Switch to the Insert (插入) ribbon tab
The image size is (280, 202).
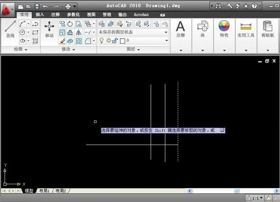[40, 15]
